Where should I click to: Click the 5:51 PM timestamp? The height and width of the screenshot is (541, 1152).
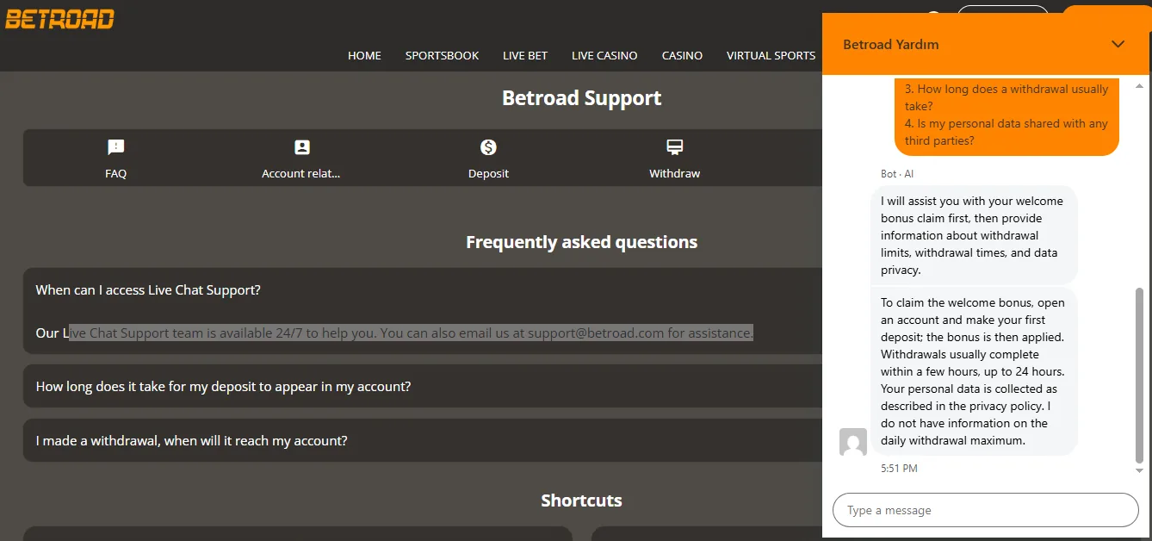pos(899,469)
